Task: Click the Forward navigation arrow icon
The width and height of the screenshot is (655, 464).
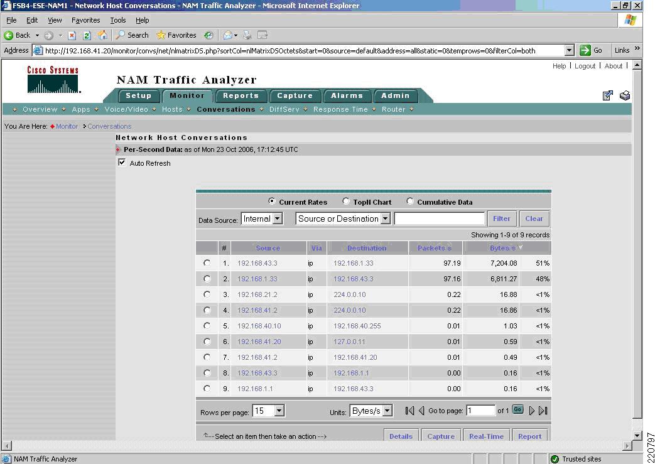Action: click(x=48, y=36)
